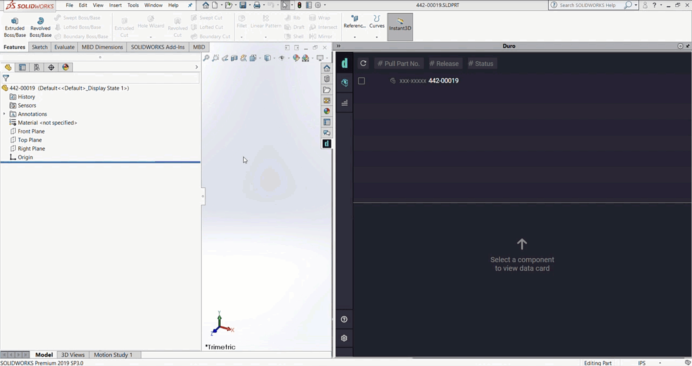Click the Search SOLIDWORKS Help field
The height and width of the screenshot is (366, 692).
tap(587, 5)
